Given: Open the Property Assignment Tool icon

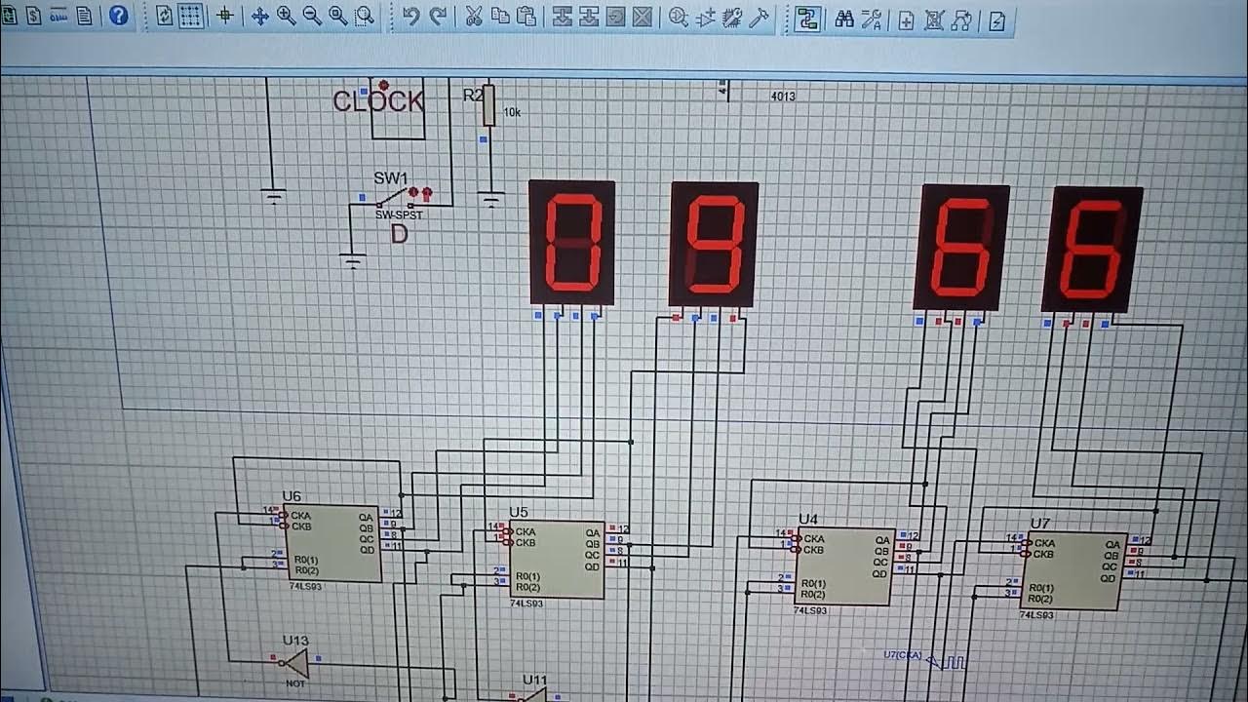Looking at the screenshot, I should tap(872, 19).
